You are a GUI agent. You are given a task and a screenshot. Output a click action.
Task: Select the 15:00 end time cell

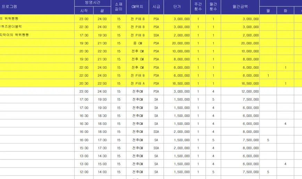pyautogui.click(x=102, y=164)
